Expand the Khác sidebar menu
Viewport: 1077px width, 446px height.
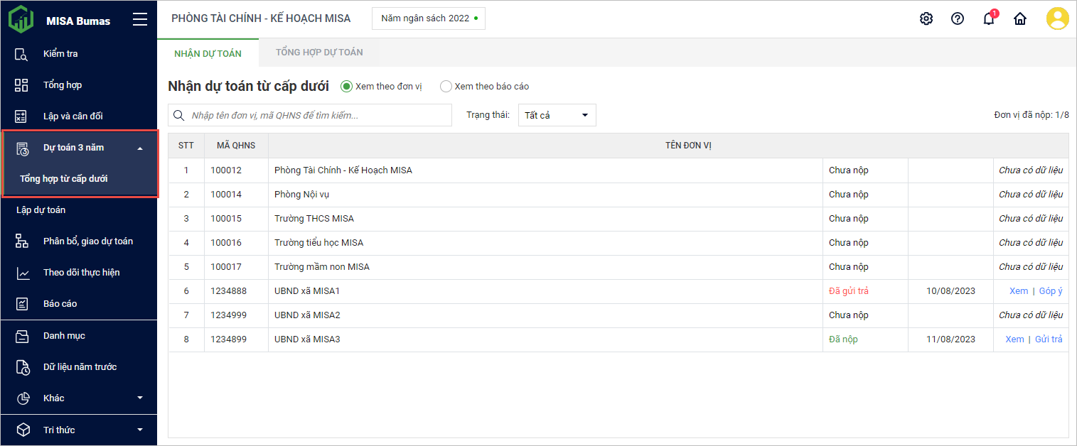click(x=140, y=398)
